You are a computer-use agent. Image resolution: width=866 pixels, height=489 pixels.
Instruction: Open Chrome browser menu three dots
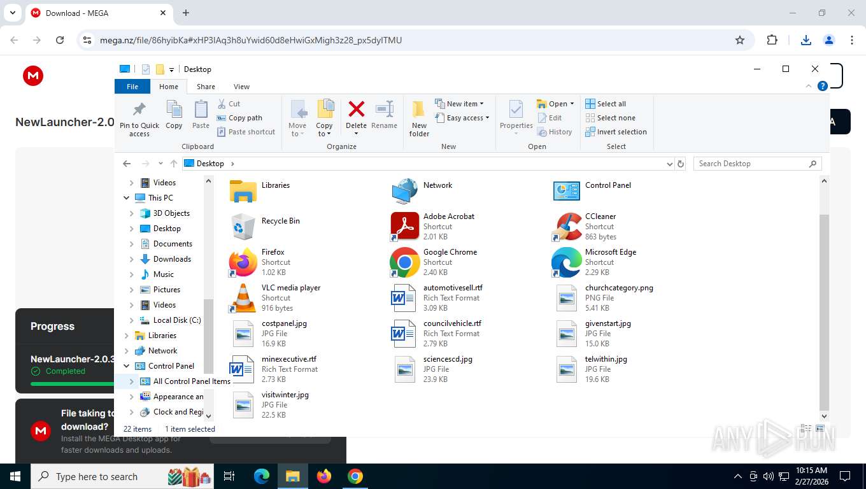[x=851, y=40]
